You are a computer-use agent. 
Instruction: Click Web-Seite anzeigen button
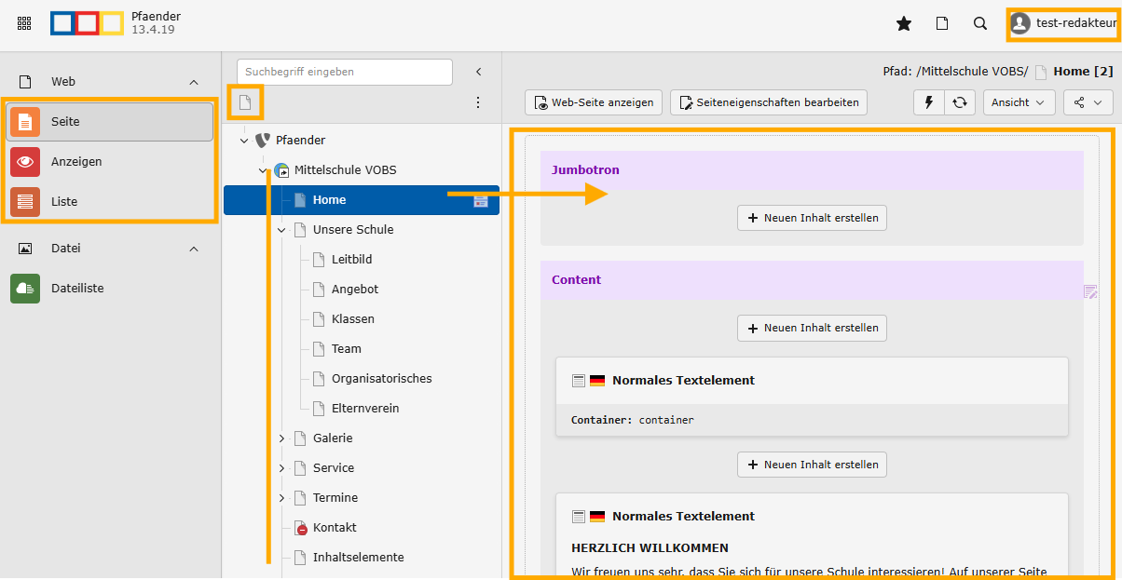594,102
